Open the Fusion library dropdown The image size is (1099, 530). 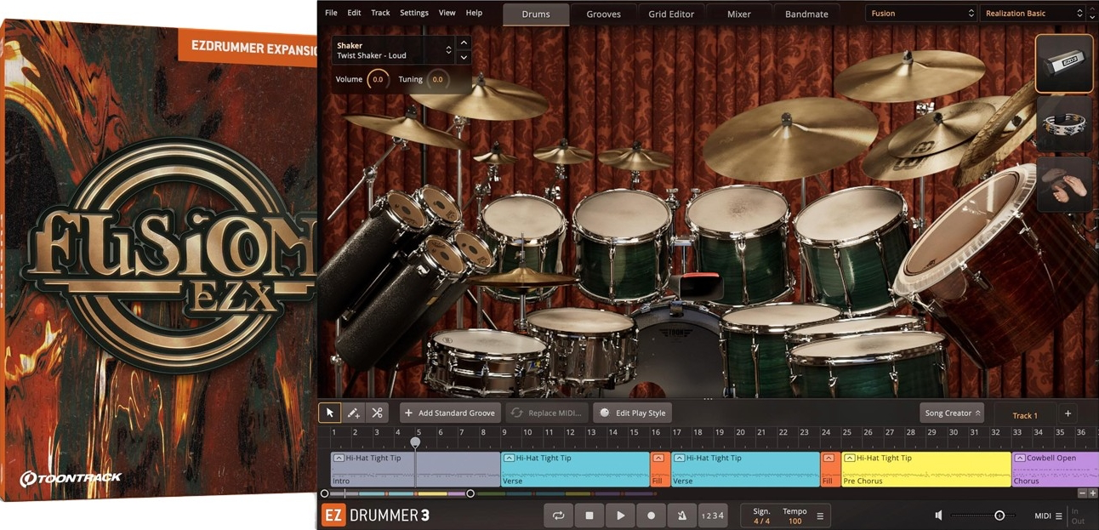pyautogui.click(x=921, y=13)
